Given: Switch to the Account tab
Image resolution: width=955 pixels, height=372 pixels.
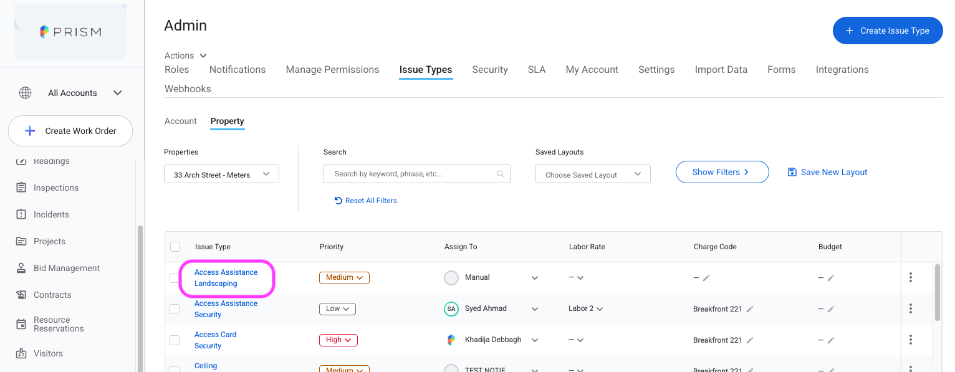Looking at the screenshot, I should 180,121.
